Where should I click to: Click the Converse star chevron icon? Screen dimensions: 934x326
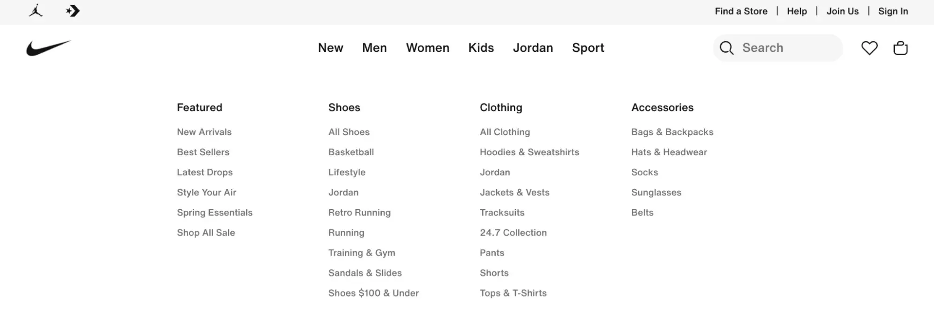tap(73, 11)
